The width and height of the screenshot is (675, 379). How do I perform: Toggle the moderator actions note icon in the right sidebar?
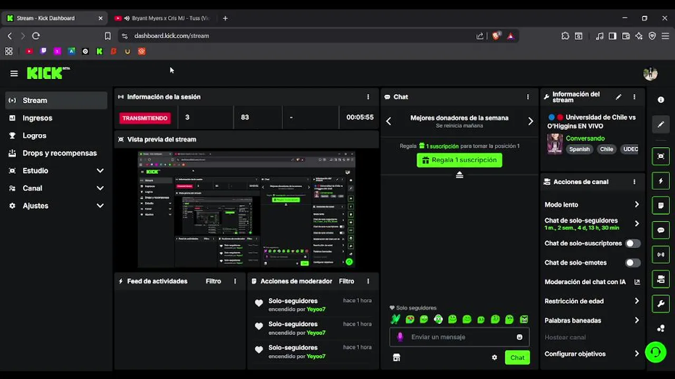(661, 205)
